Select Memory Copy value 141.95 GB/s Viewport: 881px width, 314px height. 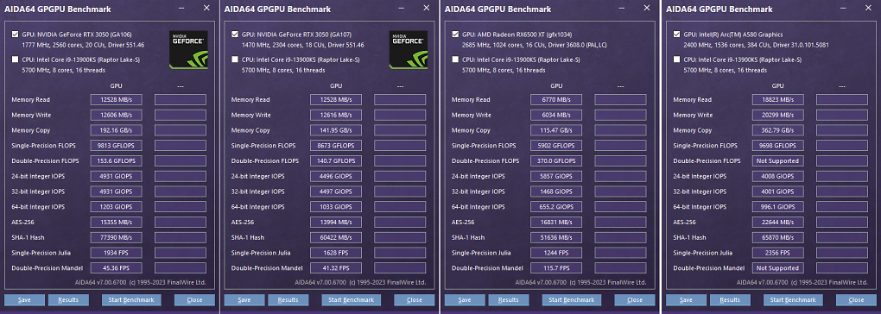tap(335, 130)
